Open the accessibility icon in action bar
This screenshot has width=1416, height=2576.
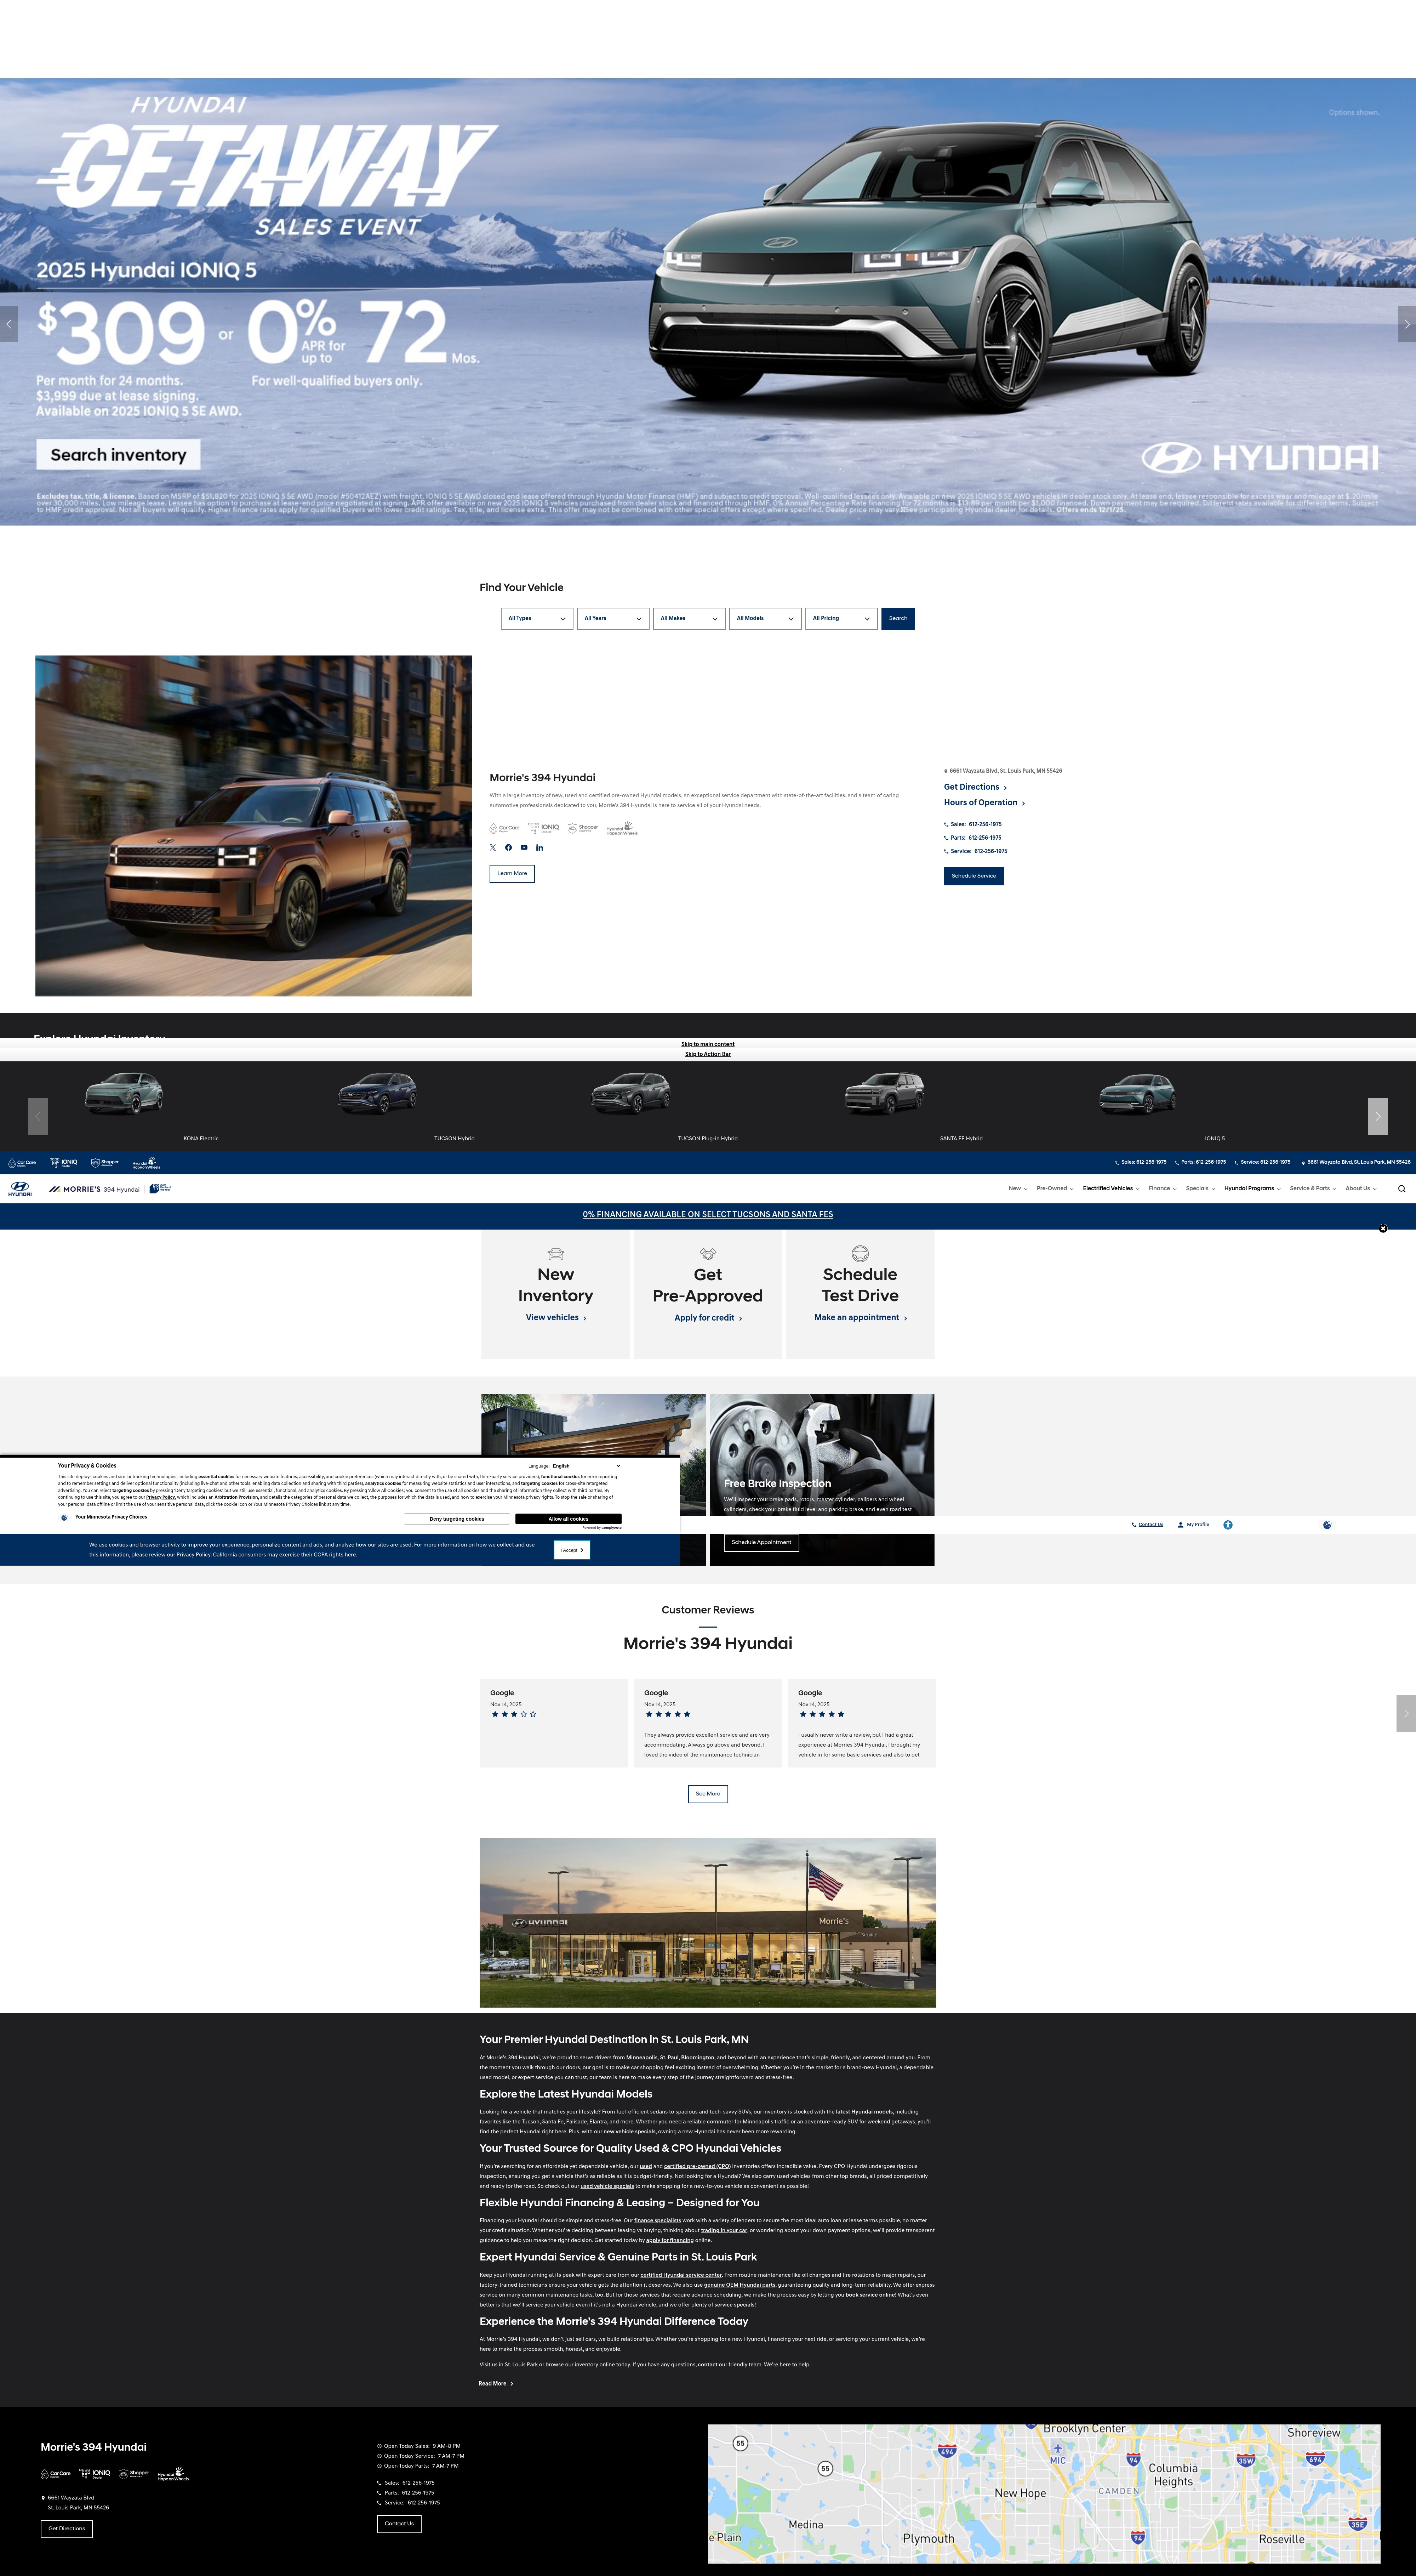tap(1228, 1525)
